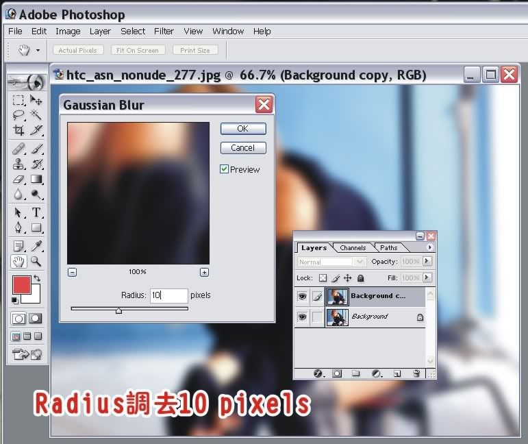This screenshot has width=528, height=444.
Task: Select the Dodge tool
Action: [x=36, y=195]
